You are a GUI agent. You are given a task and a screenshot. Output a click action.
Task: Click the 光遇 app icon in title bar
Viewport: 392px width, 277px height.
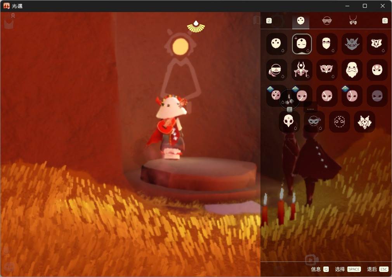[7, 6]
